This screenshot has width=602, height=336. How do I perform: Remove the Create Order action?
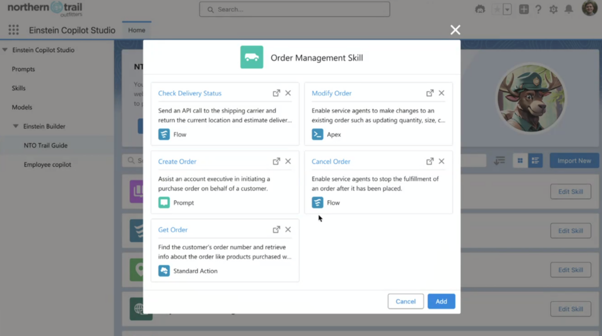tap(288, 161)
